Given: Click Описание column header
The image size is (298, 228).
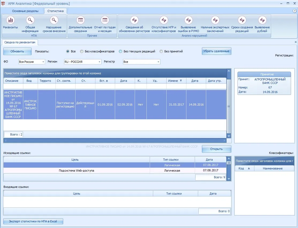Looking at the screenshot, I should pos(13,81).
